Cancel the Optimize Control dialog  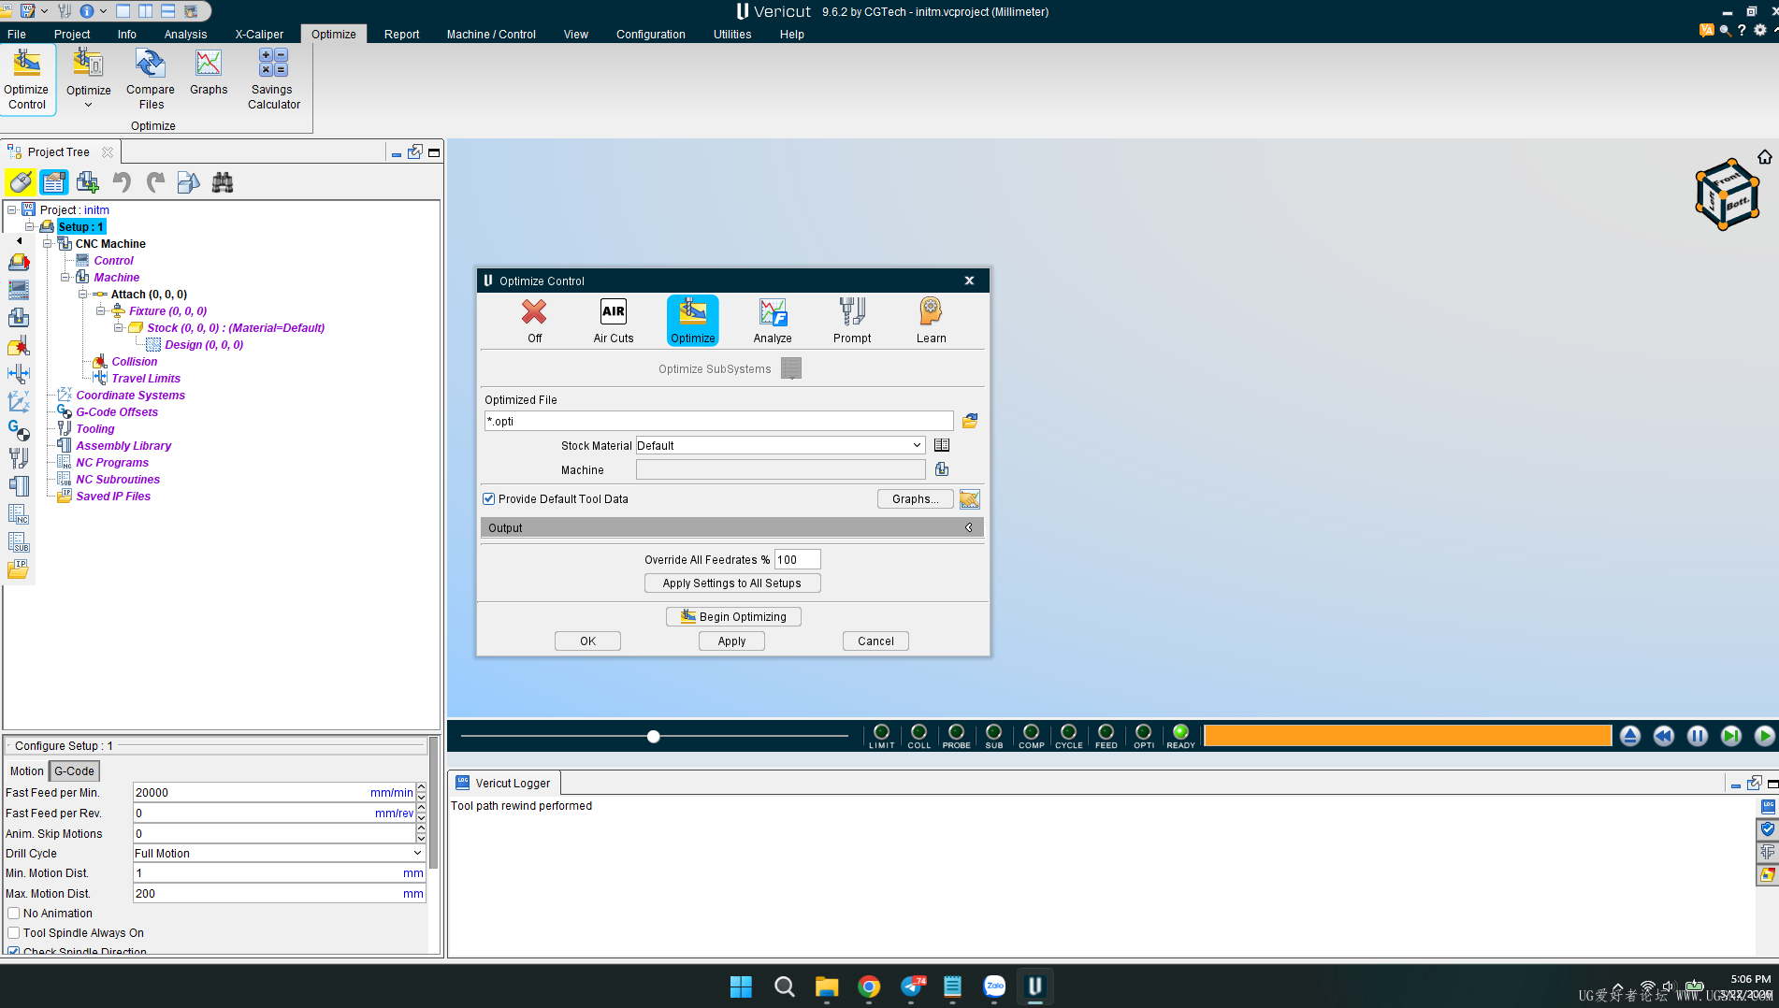tap(875, 641)
